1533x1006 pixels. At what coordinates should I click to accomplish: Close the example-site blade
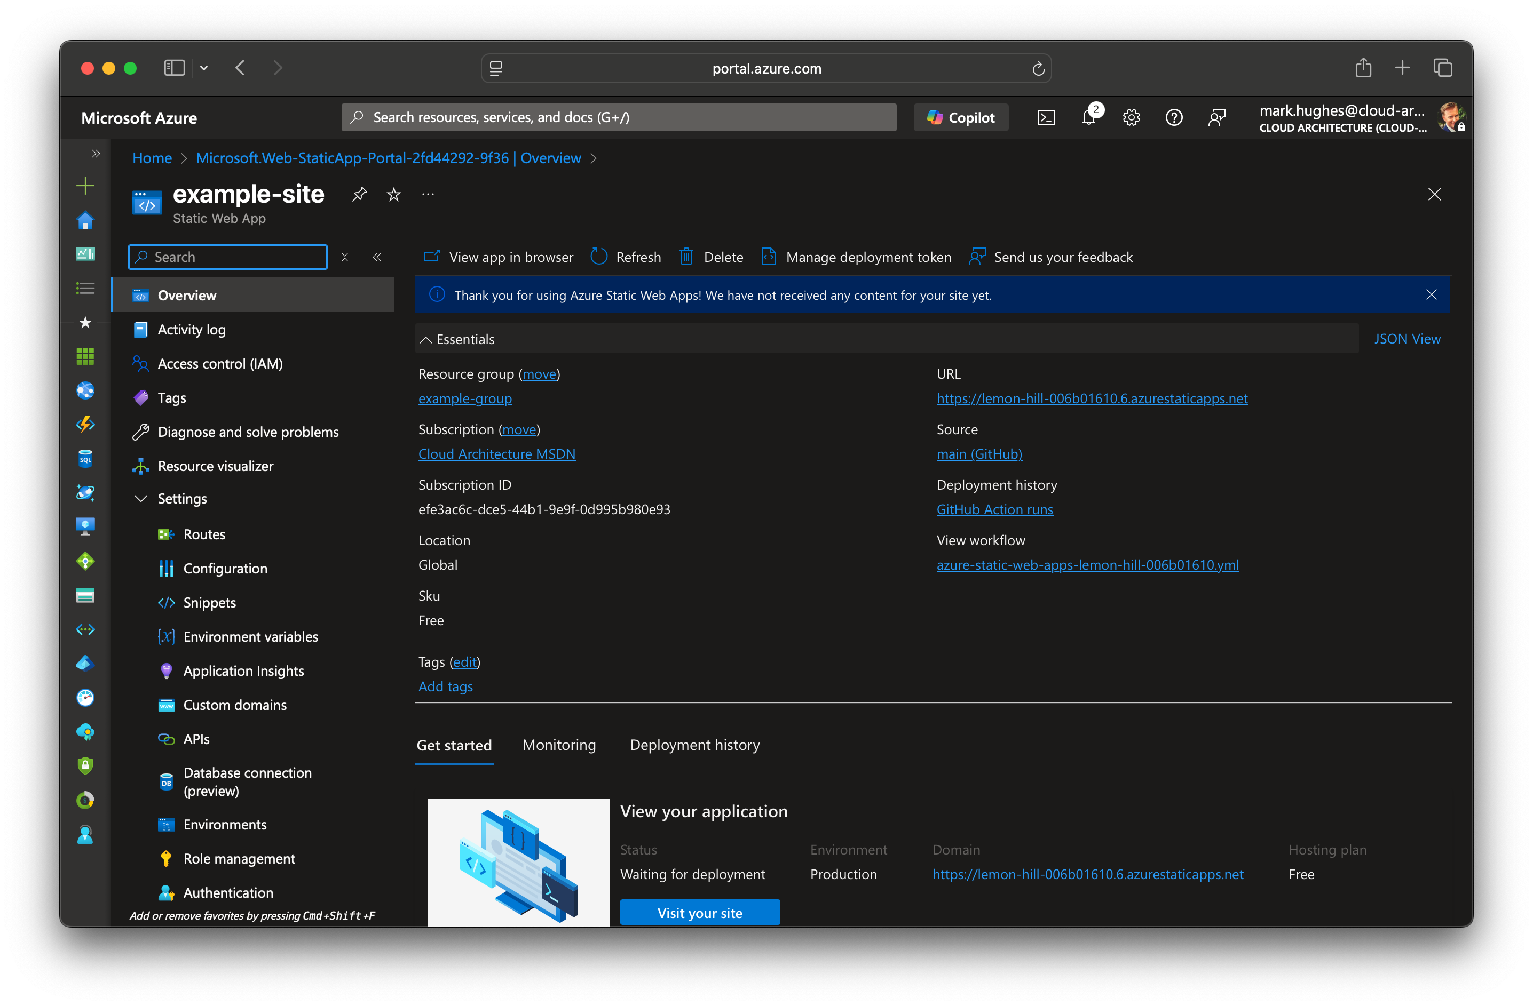click(x=1434, y=194)
